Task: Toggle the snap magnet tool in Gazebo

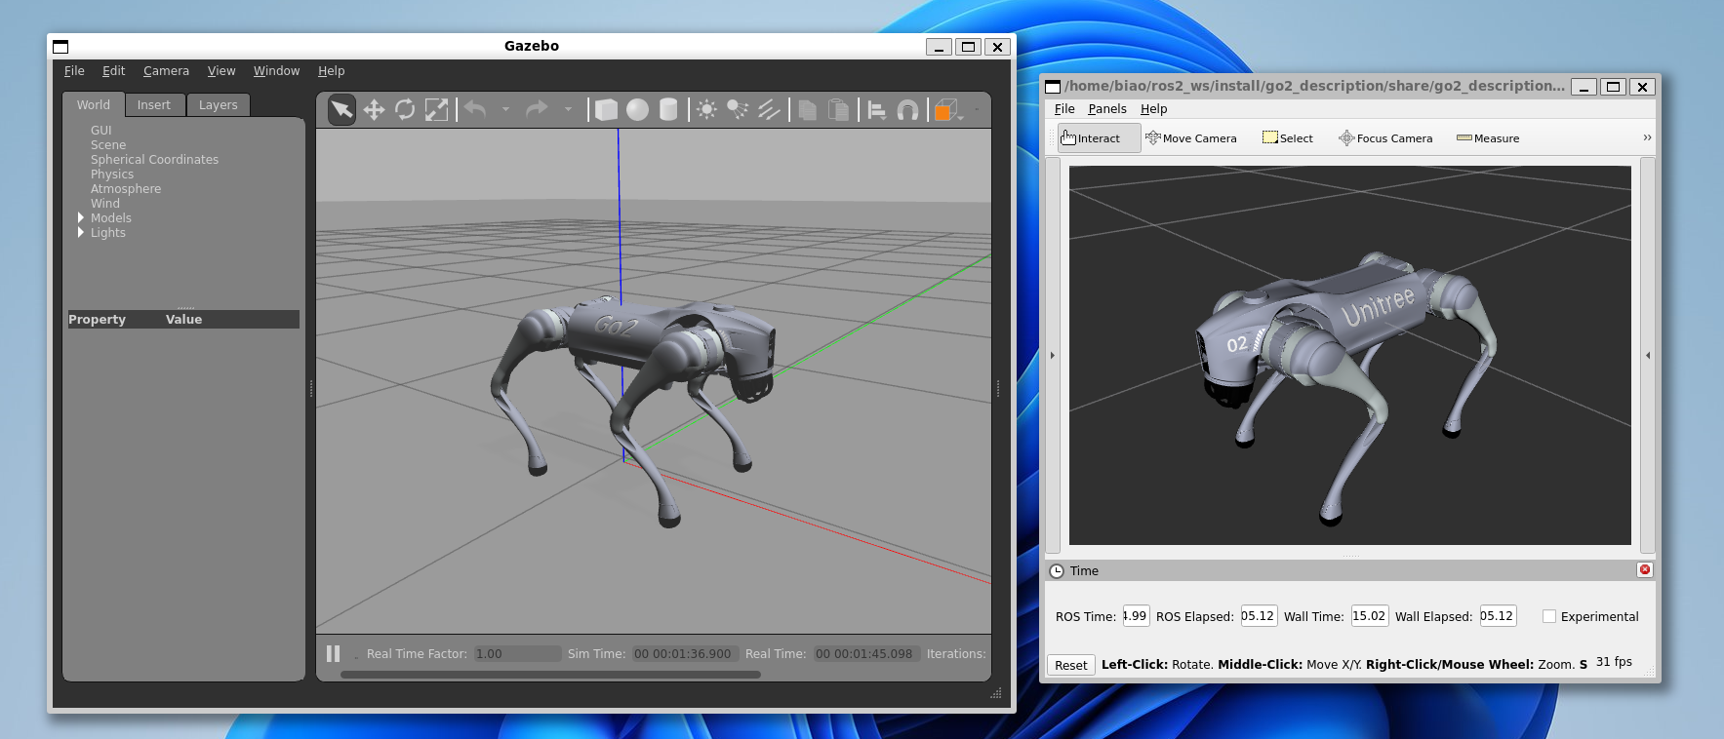Action: (x=907, y=110)
